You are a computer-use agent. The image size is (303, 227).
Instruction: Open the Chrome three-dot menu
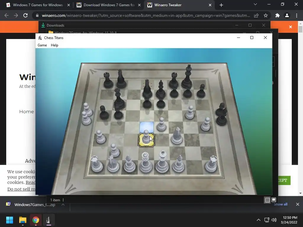pyautogui.click(x=296, y=15)
